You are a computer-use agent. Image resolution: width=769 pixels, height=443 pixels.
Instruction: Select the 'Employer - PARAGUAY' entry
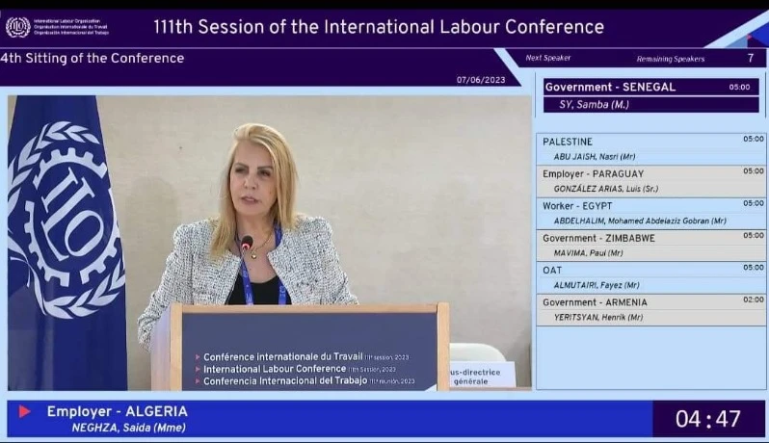pos(650,181)
